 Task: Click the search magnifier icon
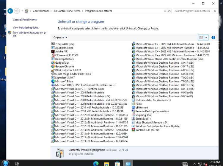coord(215,11)
